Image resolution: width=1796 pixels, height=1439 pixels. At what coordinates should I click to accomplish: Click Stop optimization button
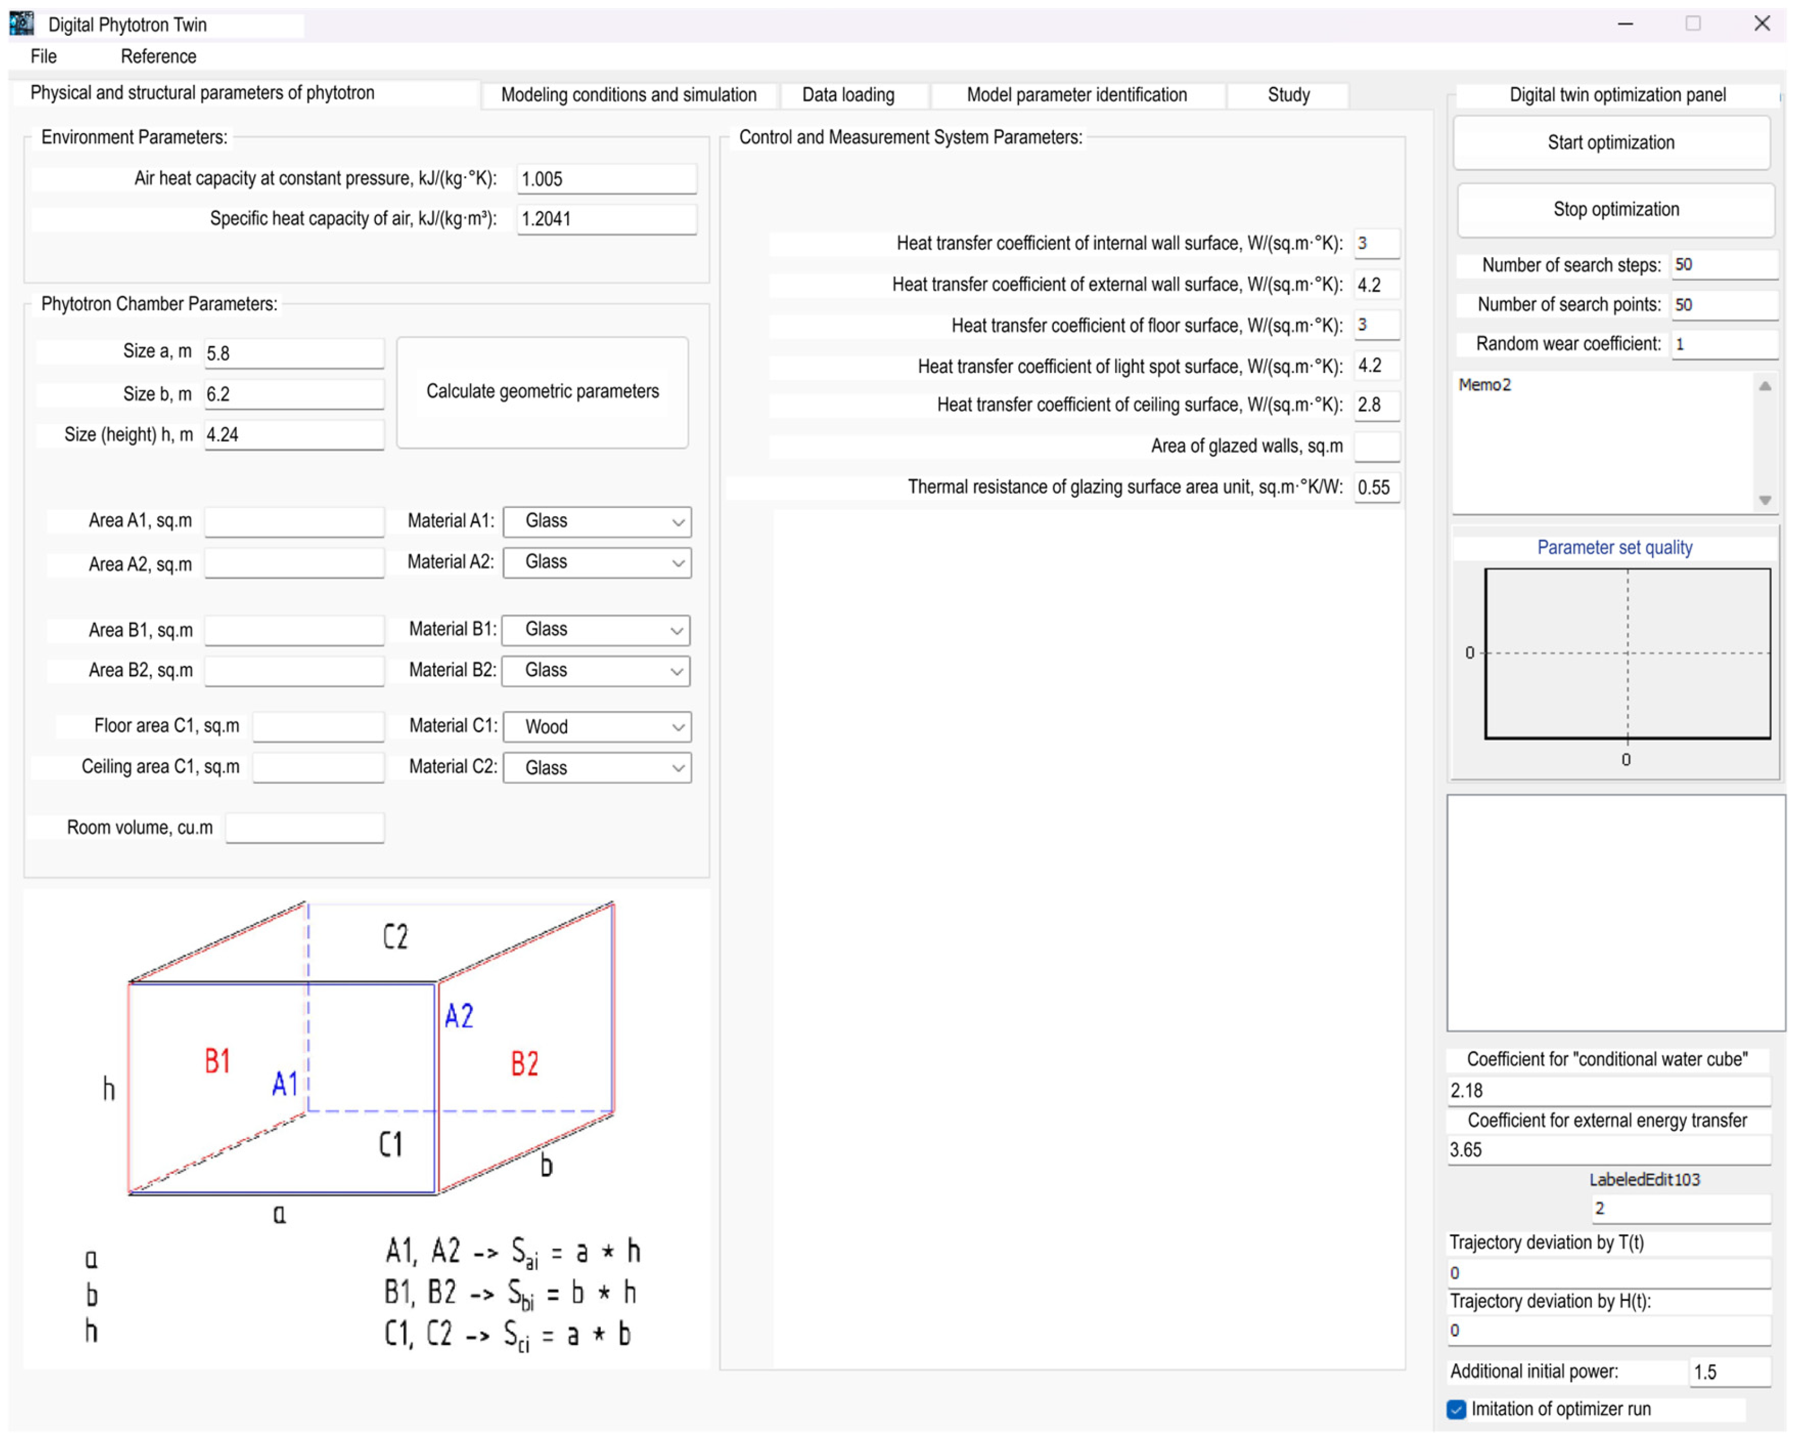coord(1615,210)
